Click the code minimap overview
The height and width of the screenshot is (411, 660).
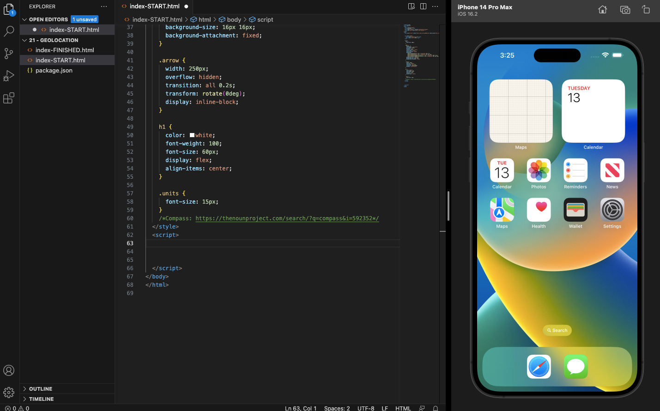tap(421, 55)
